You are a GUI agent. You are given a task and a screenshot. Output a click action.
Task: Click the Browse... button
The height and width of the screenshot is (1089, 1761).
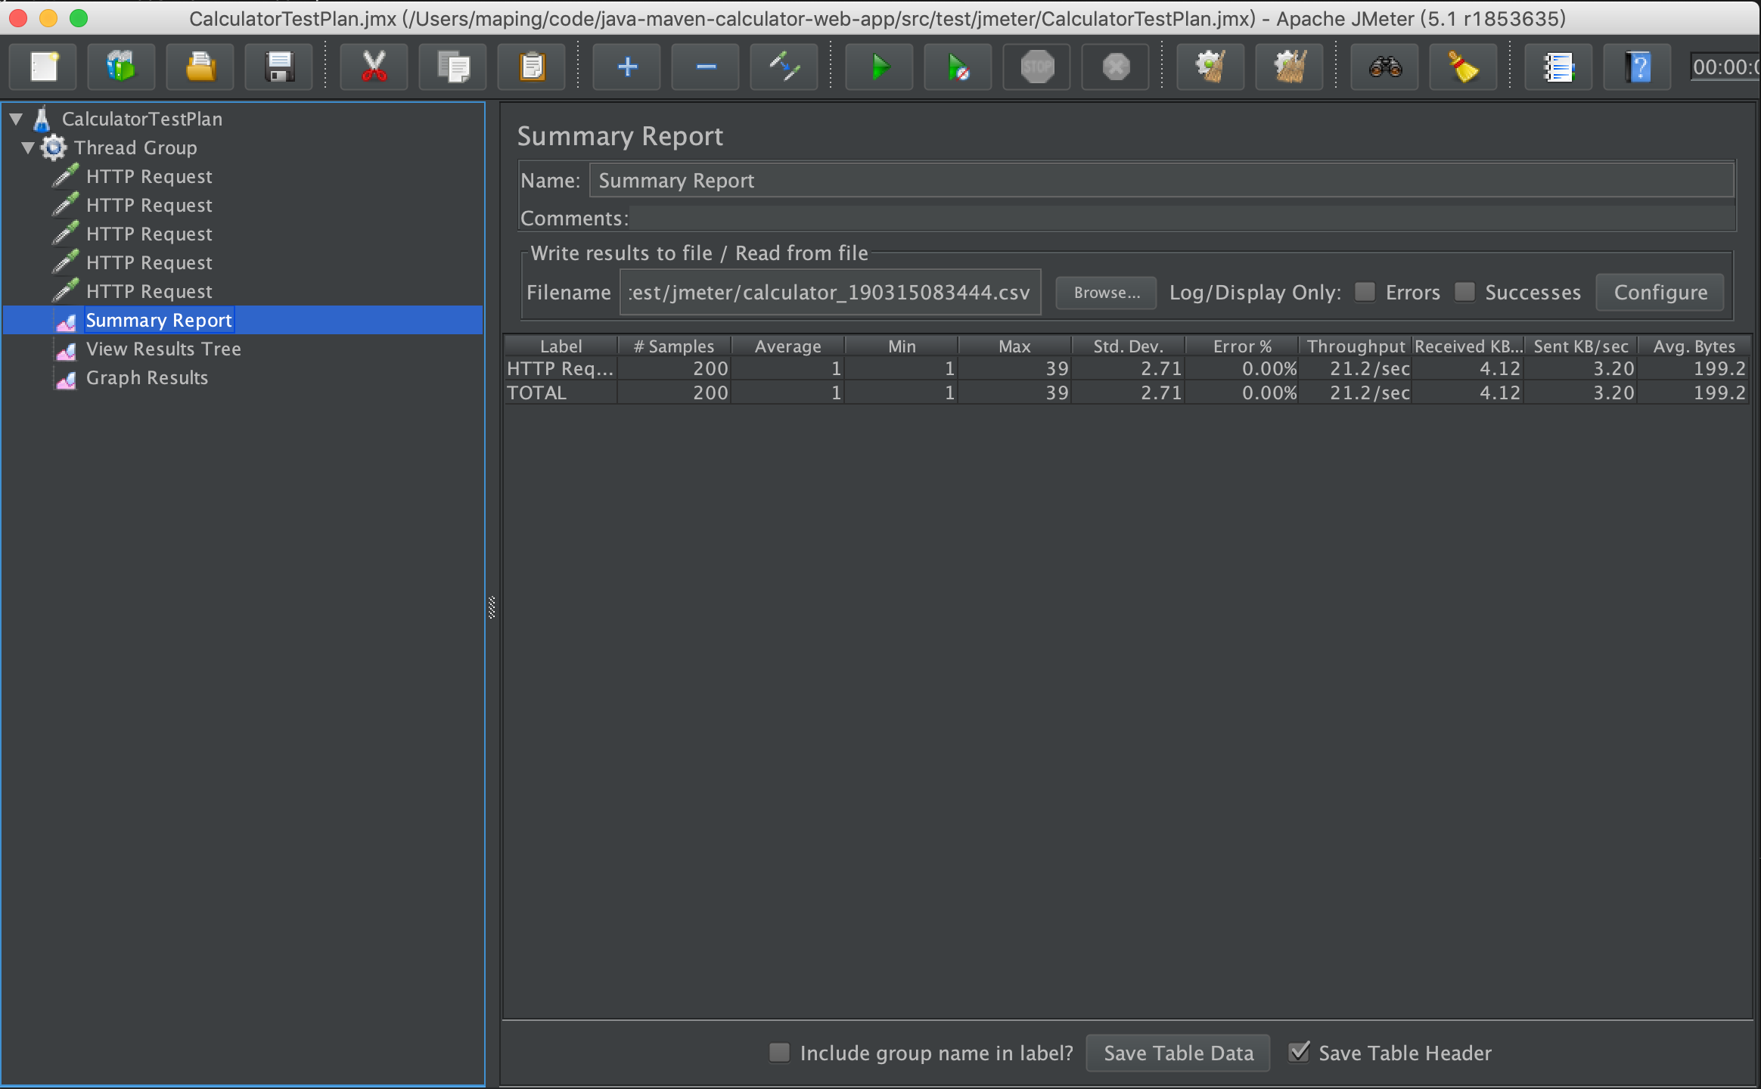1106,293
